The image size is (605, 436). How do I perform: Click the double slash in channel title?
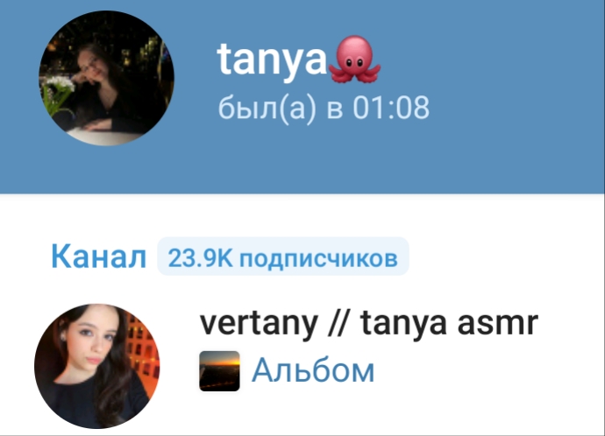point(339,324)
